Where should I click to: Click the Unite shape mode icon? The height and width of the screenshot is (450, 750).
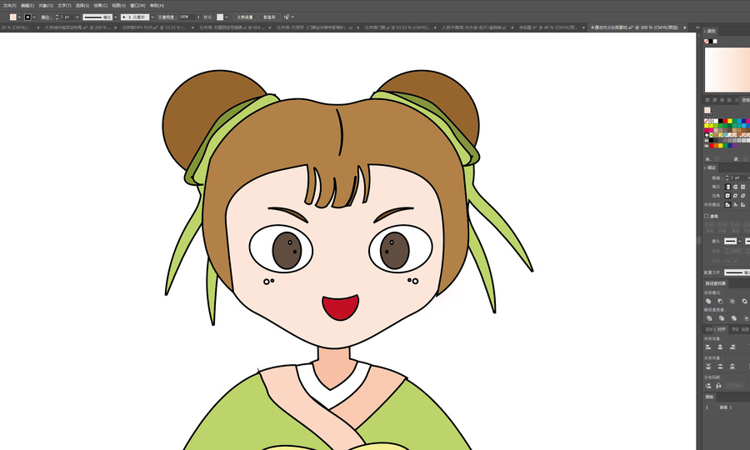pos(707,301)
